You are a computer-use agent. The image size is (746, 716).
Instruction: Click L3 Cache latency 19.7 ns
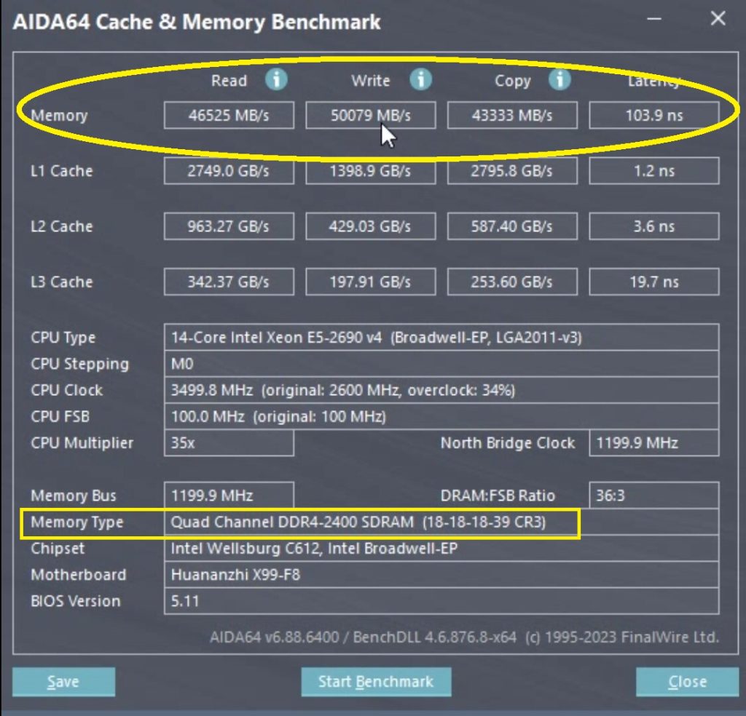[654, 282]
